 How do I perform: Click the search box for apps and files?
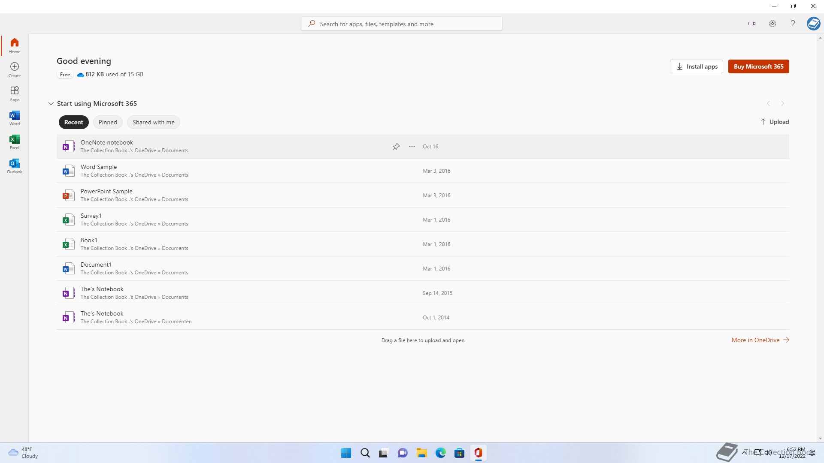[402, 24]
